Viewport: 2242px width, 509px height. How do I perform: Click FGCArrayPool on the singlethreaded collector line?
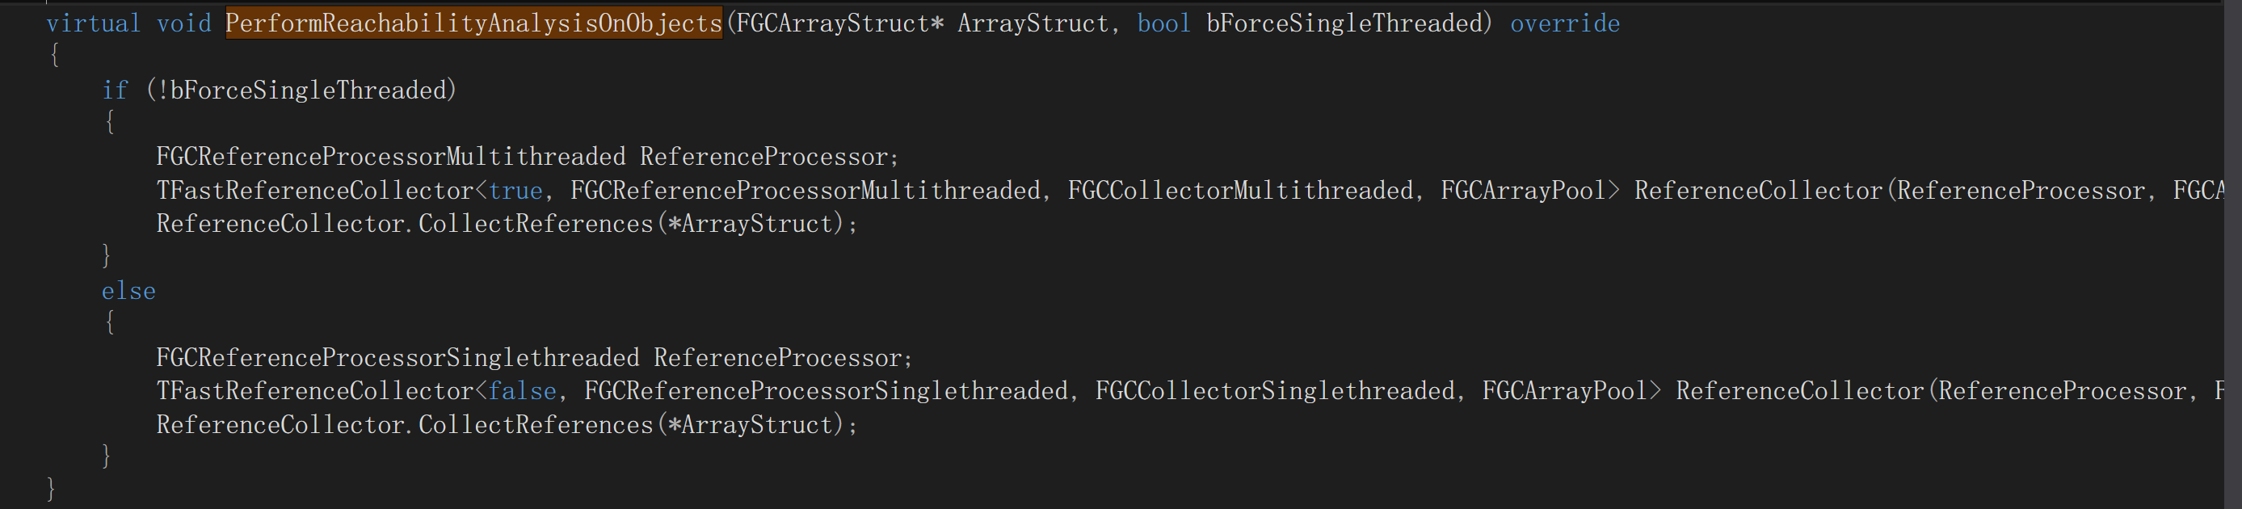tap(1564, 392)
